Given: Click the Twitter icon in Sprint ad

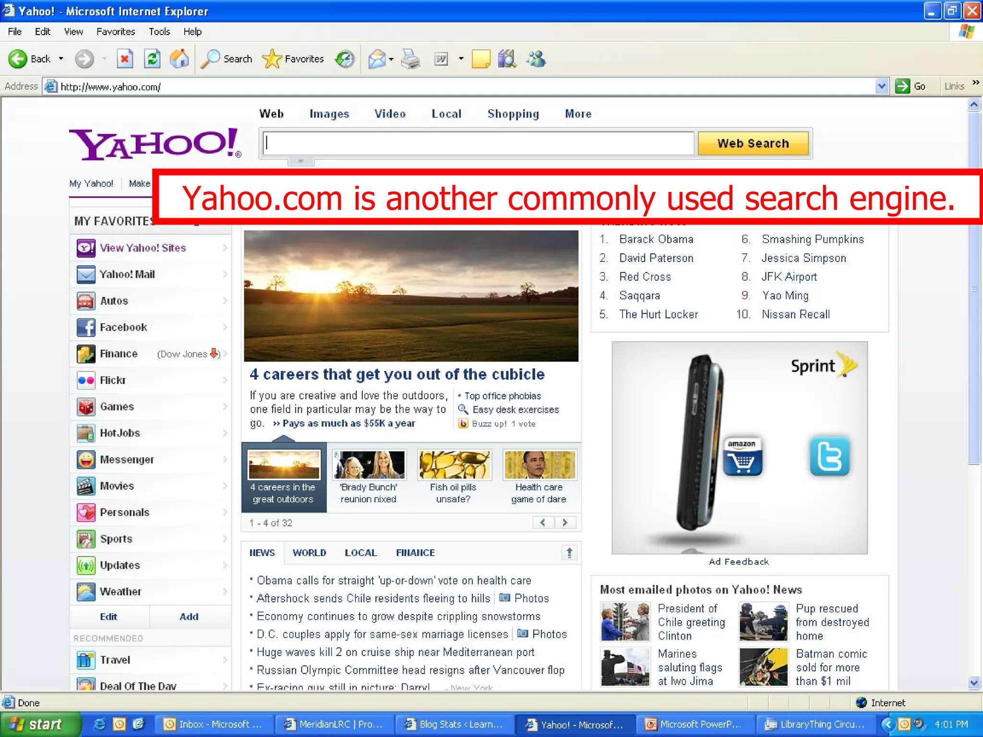Looking at the screenshot, I should click(829, 456).
